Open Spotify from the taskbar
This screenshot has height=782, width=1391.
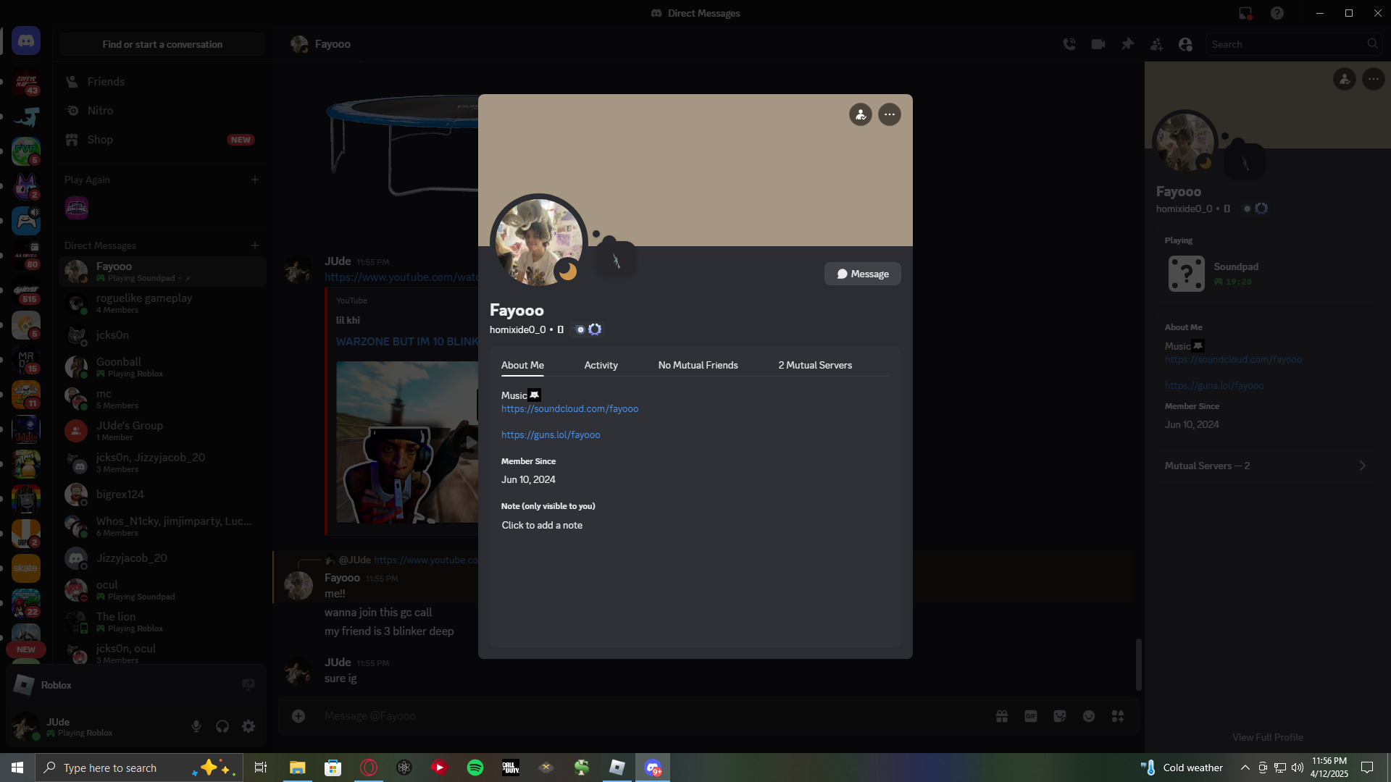pyautogui.click(x=475, y=768)
